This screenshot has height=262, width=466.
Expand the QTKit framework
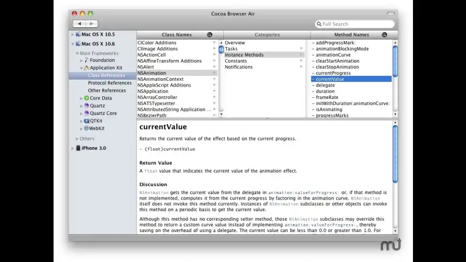[x=81, y=121]
